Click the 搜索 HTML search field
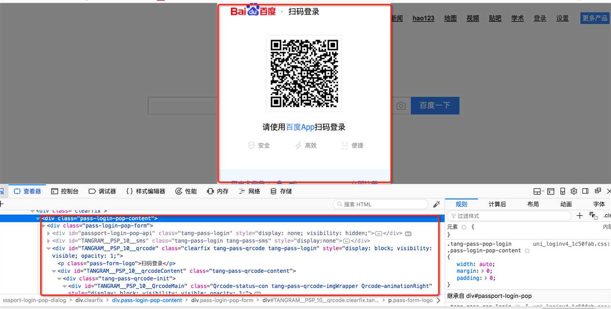The height and width of the screenshot is (309, 611). (x=381, y=204)
